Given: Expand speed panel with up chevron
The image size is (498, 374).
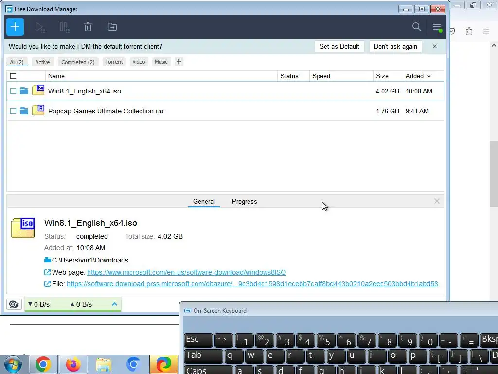Looking at the screenshot, I should 114,304.
